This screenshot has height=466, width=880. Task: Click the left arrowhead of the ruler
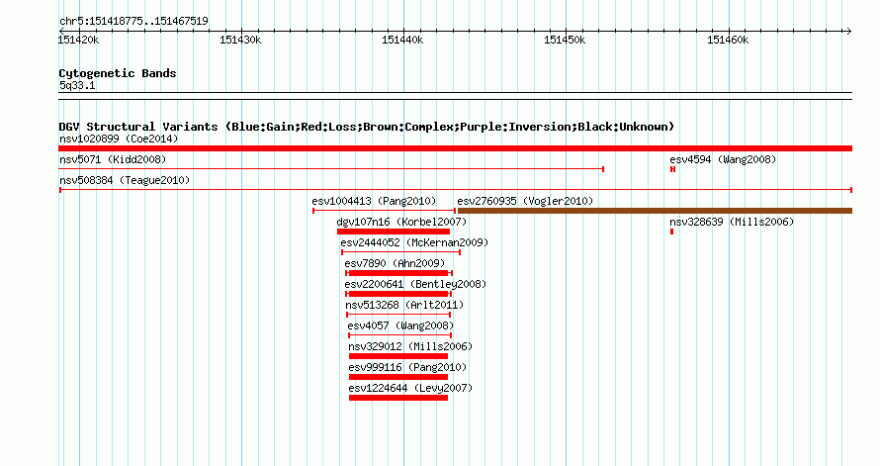[x=61, y=31]
